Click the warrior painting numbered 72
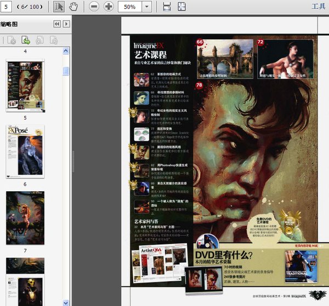Image resolution: width=329 pixels, height=306 pixels. (285, 59)
